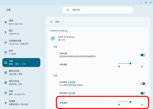The width and height of the screenshot is (153, 109).
Task: Click the Wi-Fi icon beside 网络
Action: (6, 22)
